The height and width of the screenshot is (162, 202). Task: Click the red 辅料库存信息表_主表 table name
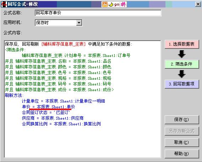coord(64,44)
